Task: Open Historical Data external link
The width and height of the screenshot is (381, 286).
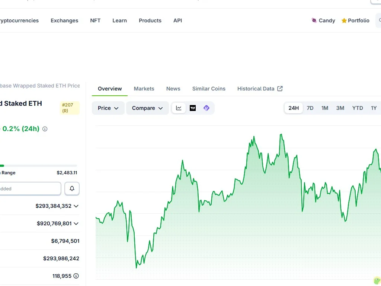Action: pyautogui.click(x=260, y=89)
